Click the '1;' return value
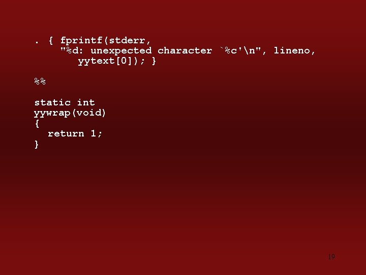 pos(96,133)
